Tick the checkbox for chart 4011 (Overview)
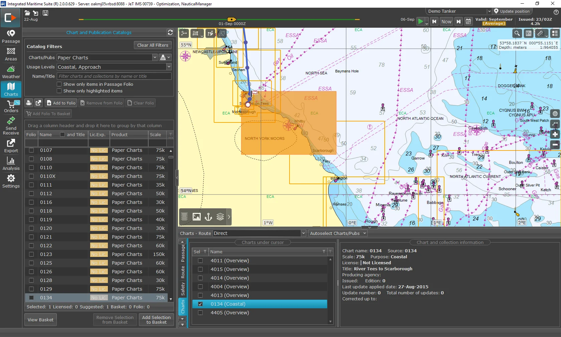561x337 pixels. pos(200,261)
